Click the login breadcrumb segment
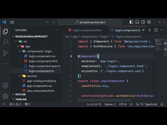The width and height of the screenshot is (167, 125). pyautogui.click(x=104, y=37)
